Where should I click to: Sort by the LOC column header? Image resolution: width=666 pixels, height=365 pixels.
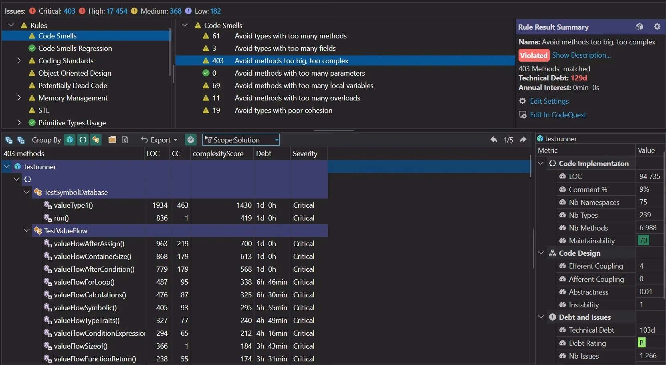click(157, 154)
